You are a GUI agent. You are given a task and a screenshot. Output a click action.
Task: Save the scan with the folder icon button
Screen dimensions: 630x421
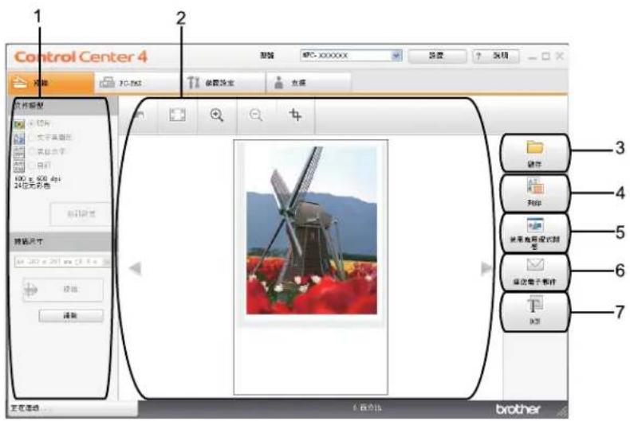click(535, 153)
